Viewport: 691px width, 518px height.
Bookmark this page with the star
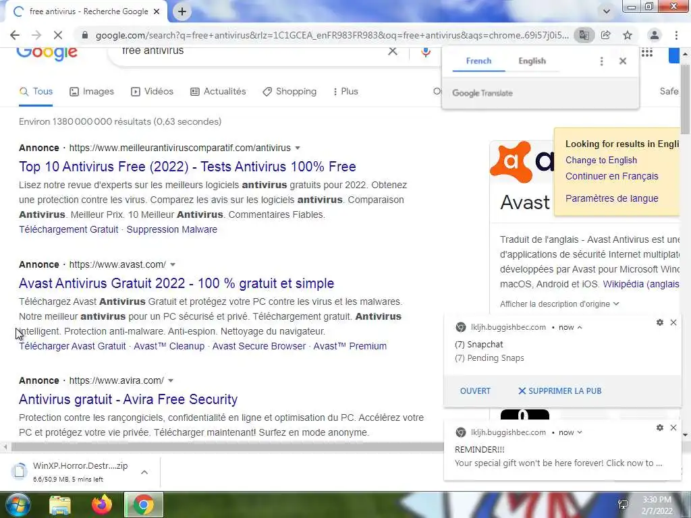pyautogui.click(x=628, y=35)
